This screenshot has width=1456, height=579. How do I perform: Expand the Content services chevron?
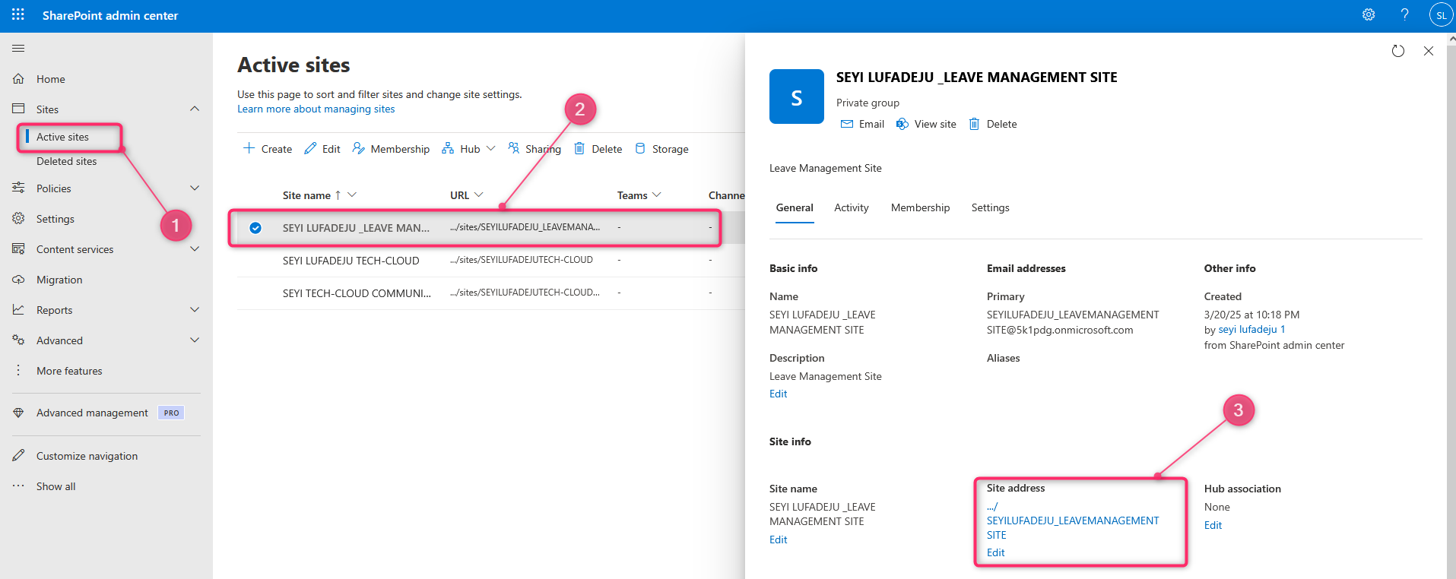pos(195,248)
